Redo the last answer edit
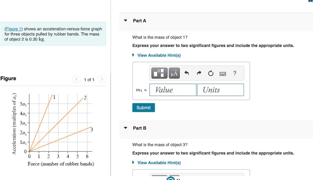This screenshot has height=180, width=313. pyautogui.click(x=199, y=73)
